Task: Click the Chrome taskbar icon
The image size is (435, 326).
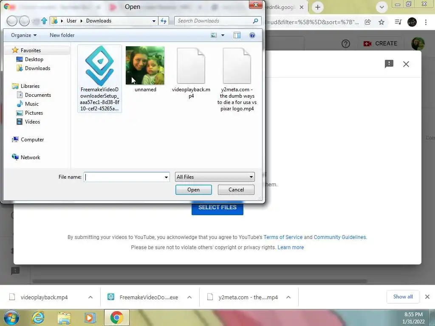Action: click(x=116, y=318)
